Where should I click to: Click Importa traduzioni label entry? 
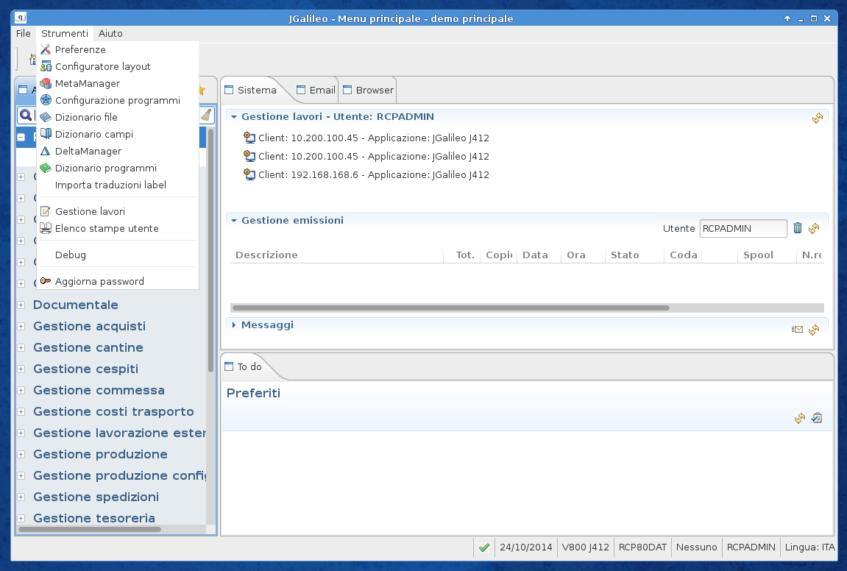click(x=117, y=185)
